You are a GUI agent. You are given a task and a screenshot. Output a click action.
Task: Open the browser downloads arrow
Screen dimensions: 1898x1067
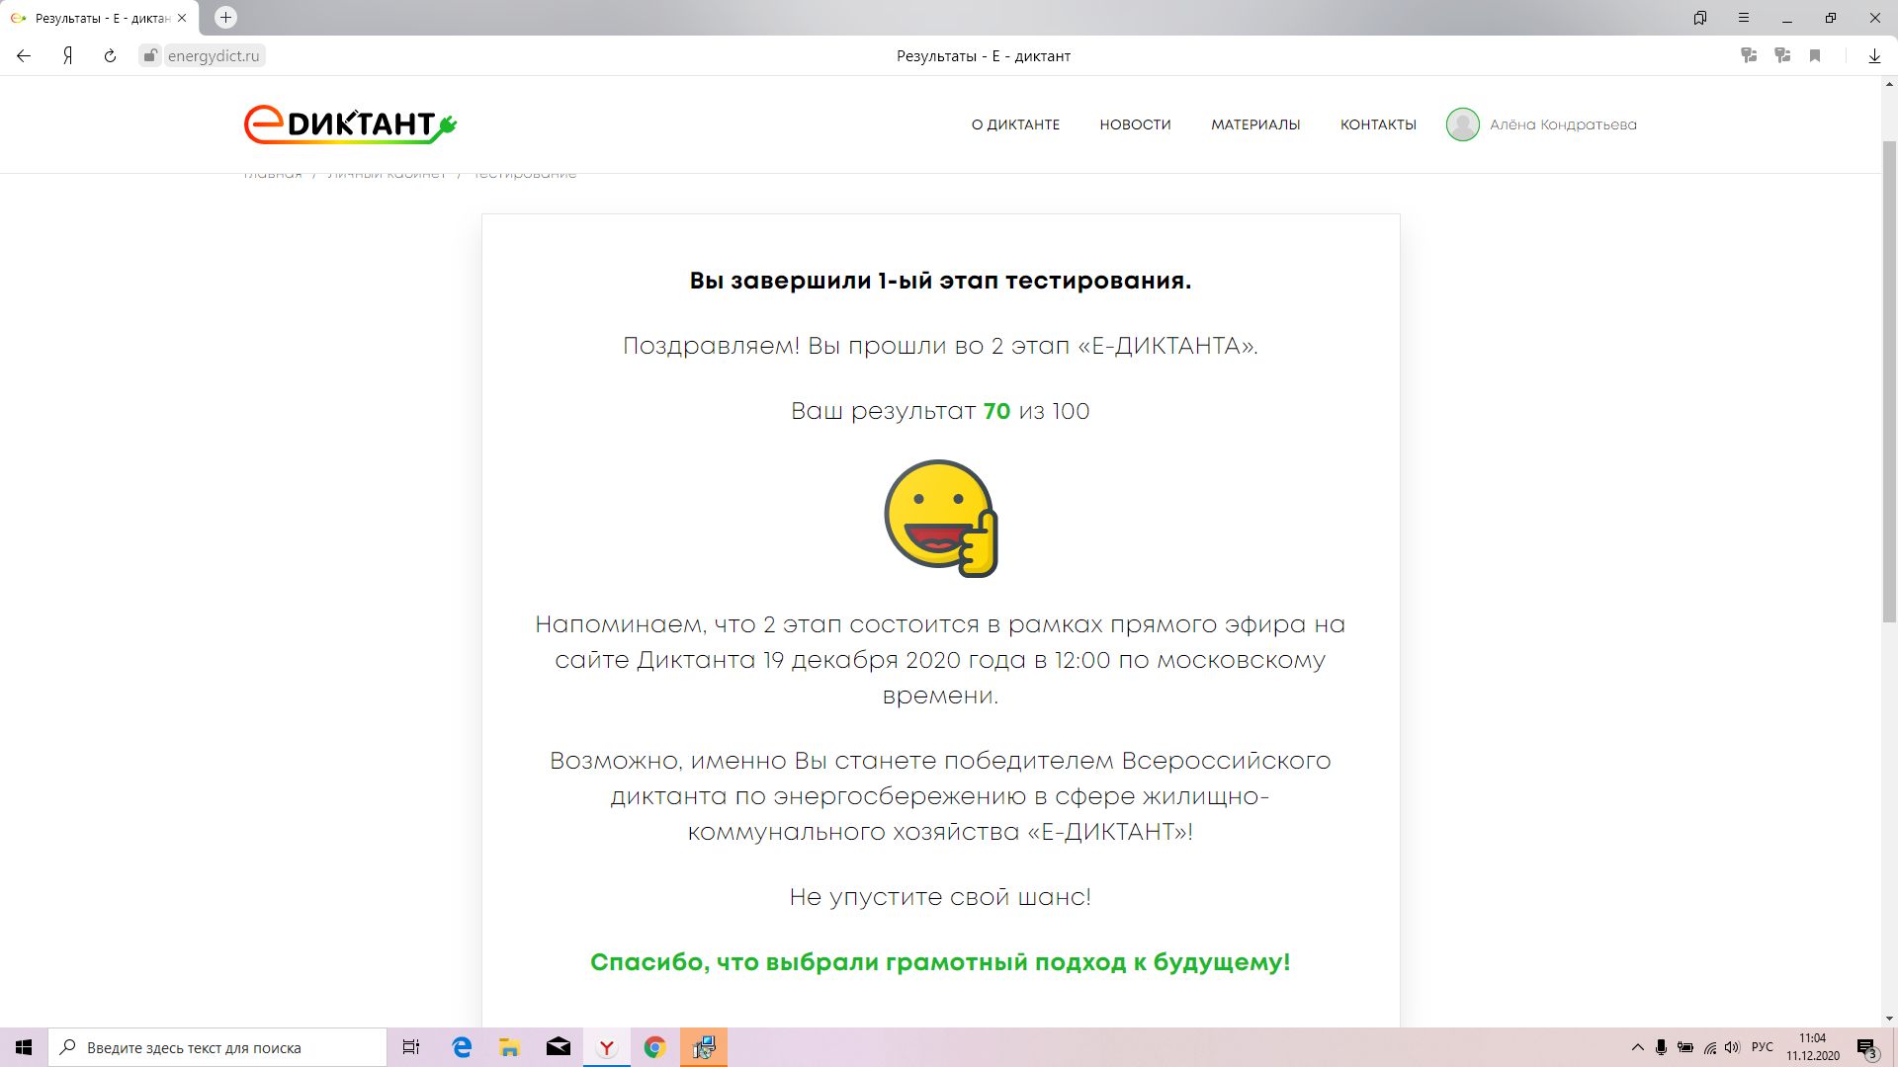1874,56
